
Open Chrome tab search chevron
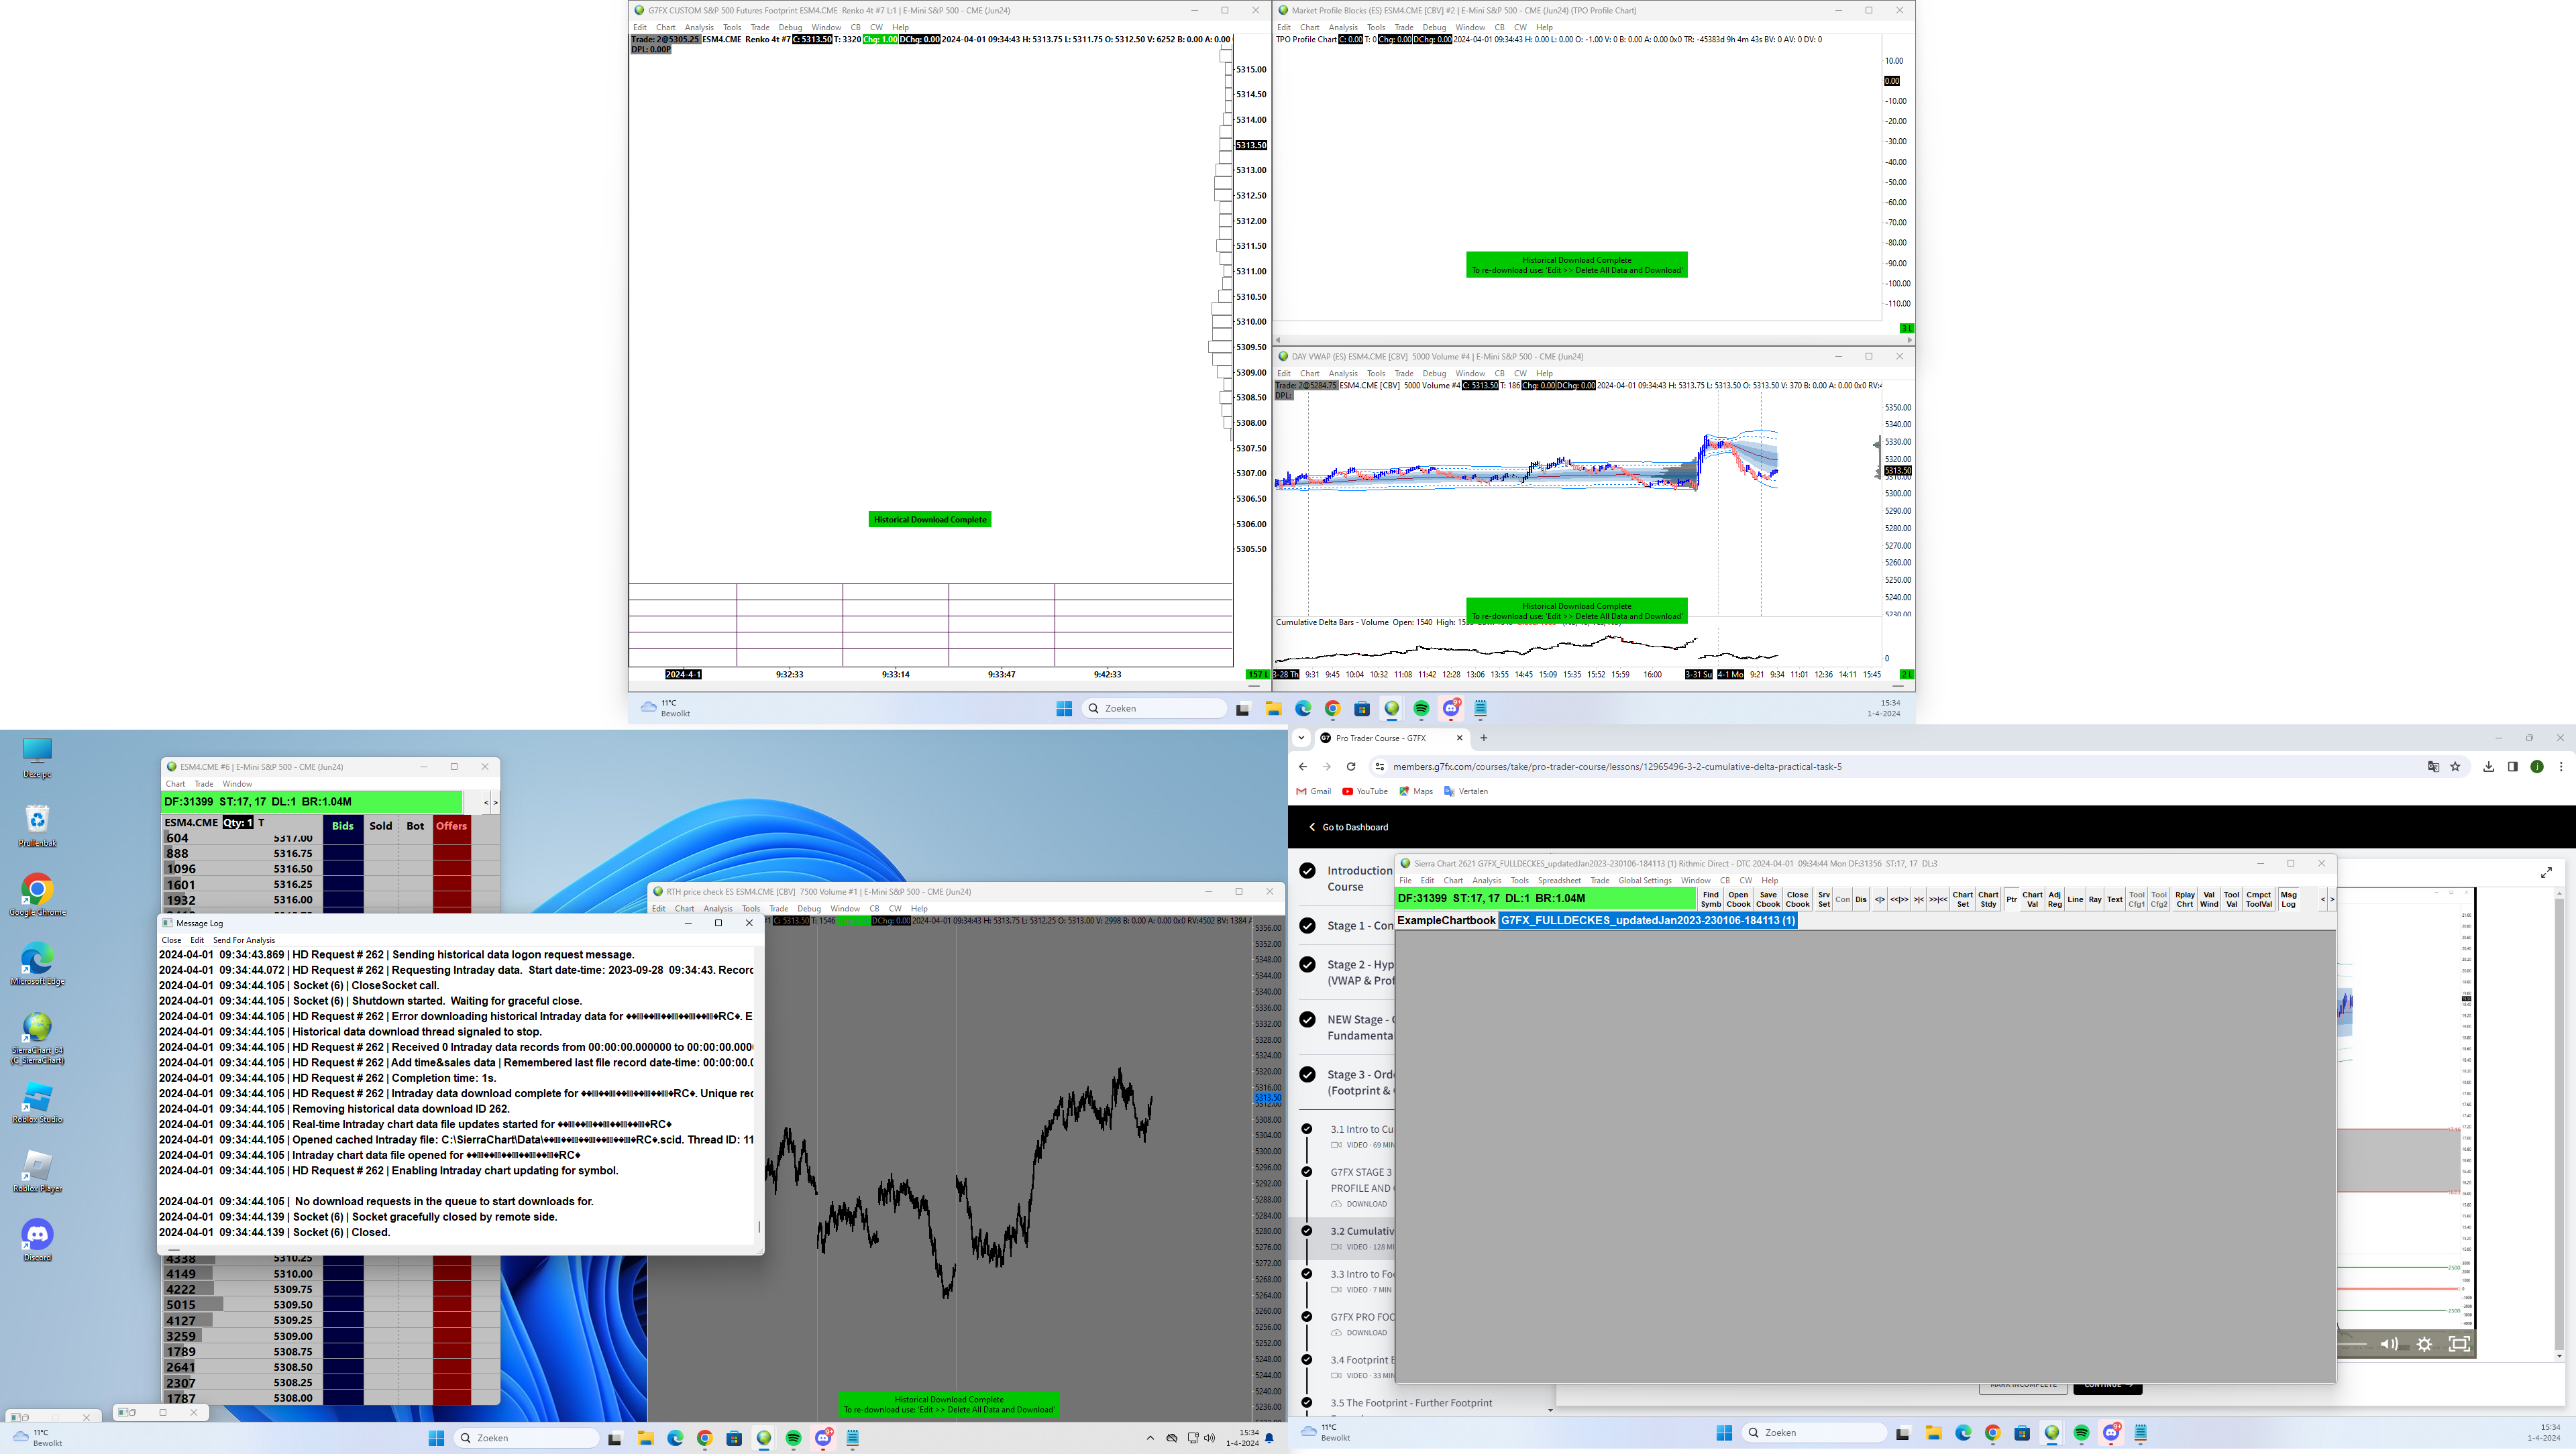click(x=1301, y=738)
